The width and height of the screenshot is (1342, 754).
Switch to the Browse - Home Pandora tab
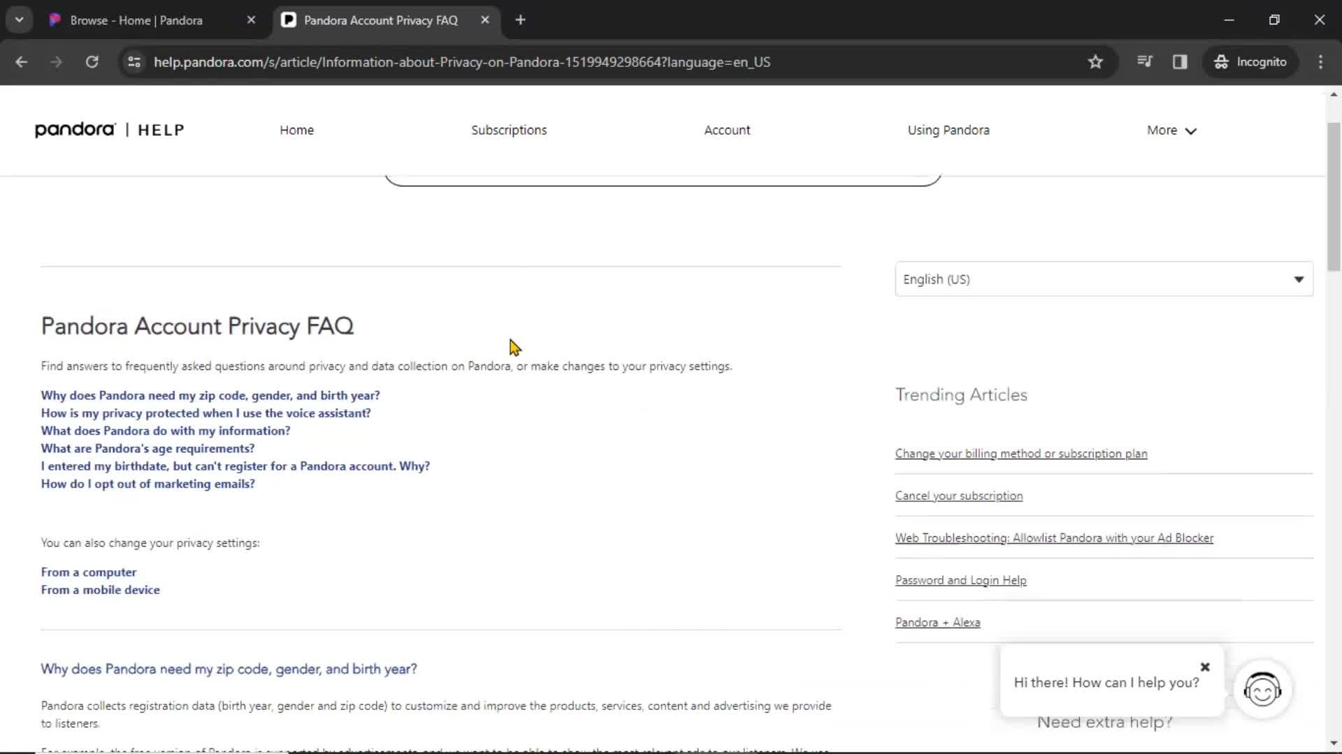pos(136,20)
